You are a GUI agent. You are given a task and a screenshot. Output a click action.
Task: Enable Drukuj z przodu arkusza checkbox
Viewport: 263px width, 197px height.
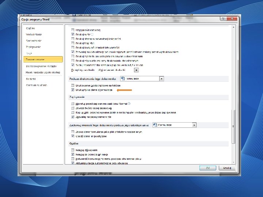click(73, 56)
